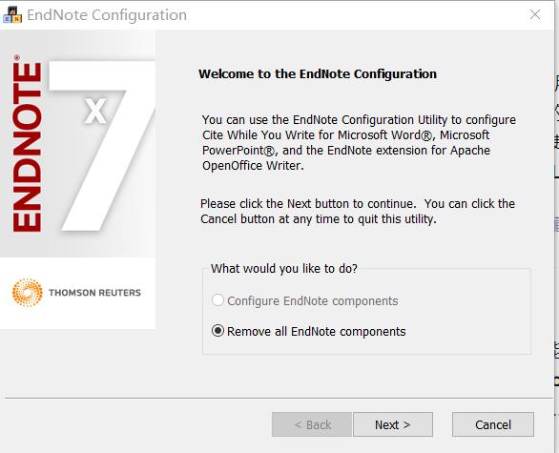Cancel the configuration utility
This screenshot has height=453, width=559.
(493, 424)
